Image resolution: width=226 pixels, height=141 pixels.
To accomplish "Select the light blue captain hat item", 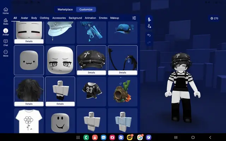I will tap(60, 32).
